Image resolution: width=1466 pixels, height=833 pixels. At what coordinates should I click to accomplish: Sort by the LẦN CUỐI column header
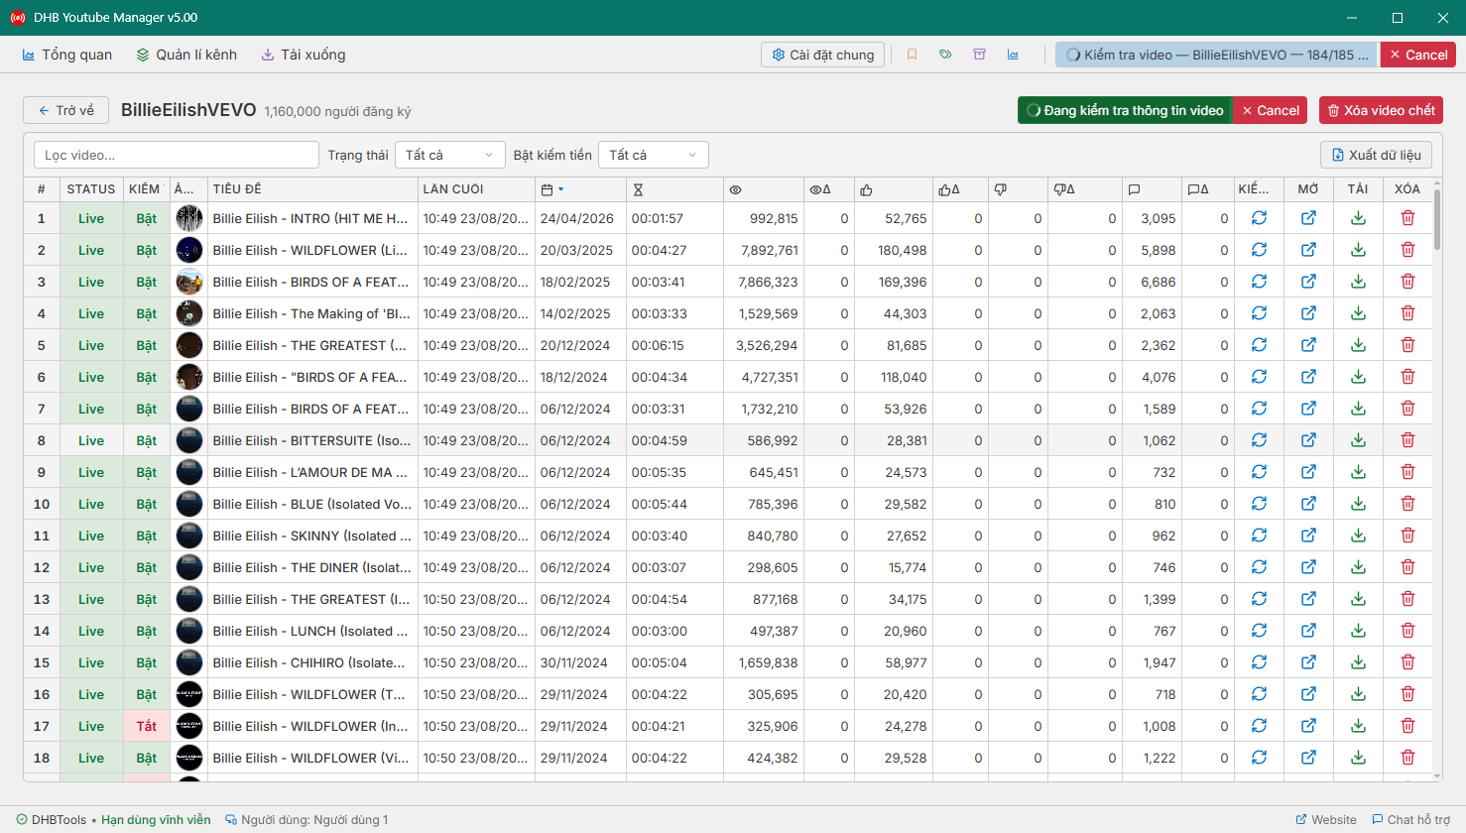[476, 189]
